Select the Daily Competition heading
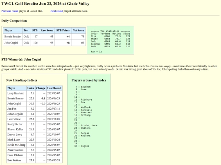This screenshot has height=165, width=221. 14,21
